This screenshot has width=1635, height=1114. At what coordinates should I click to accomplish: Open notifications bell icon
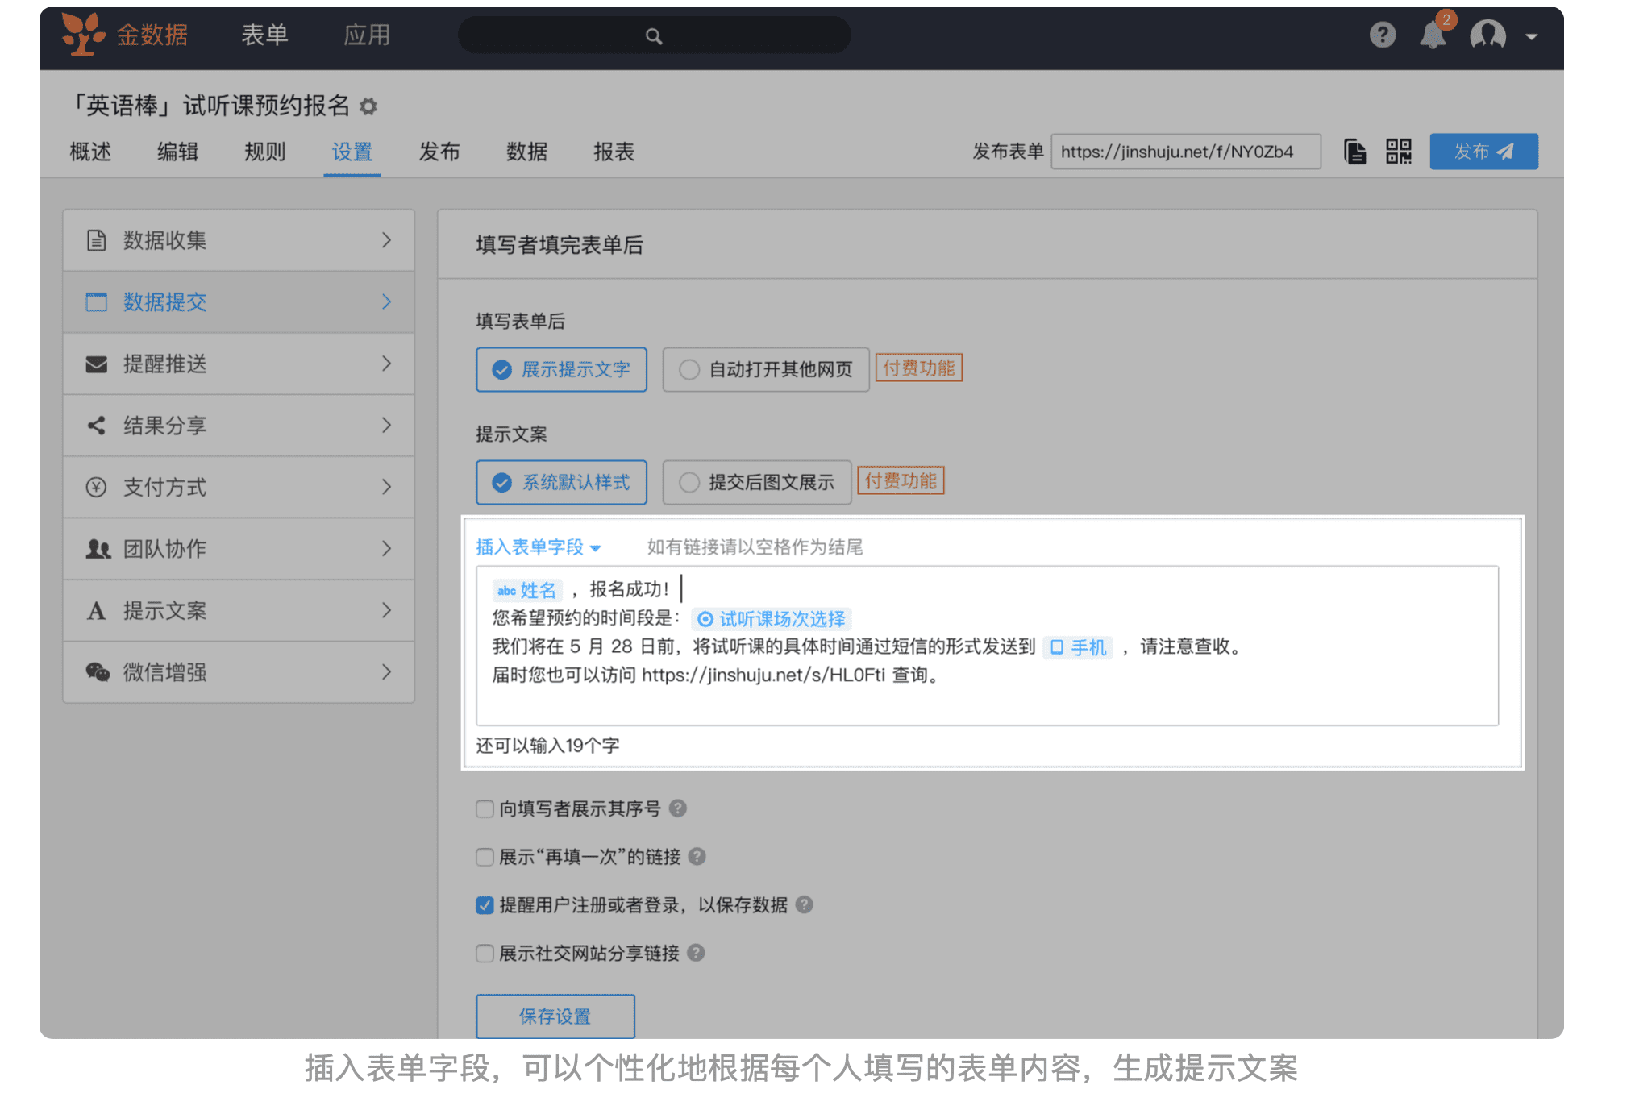click(1433, 35)
